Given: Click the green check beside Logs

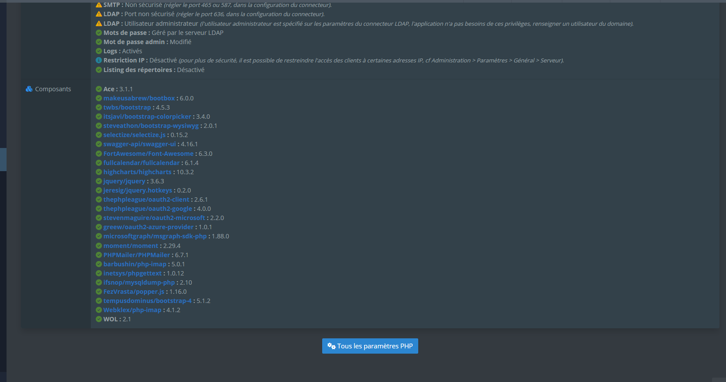Looking at the screenshot, I should point(99,51).
